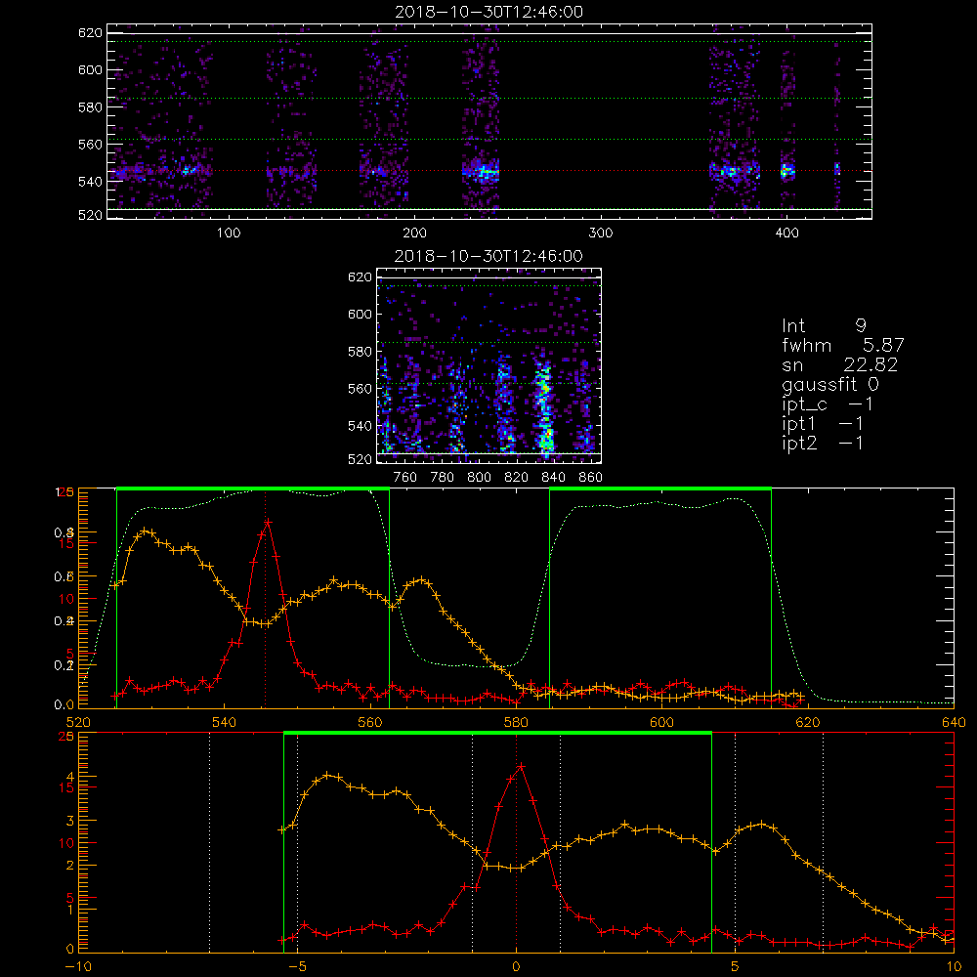The width and height of the screenshot is (977, 977).
Task: Click x-axis label 780 on middle image
Action: (x=443, y=478)
